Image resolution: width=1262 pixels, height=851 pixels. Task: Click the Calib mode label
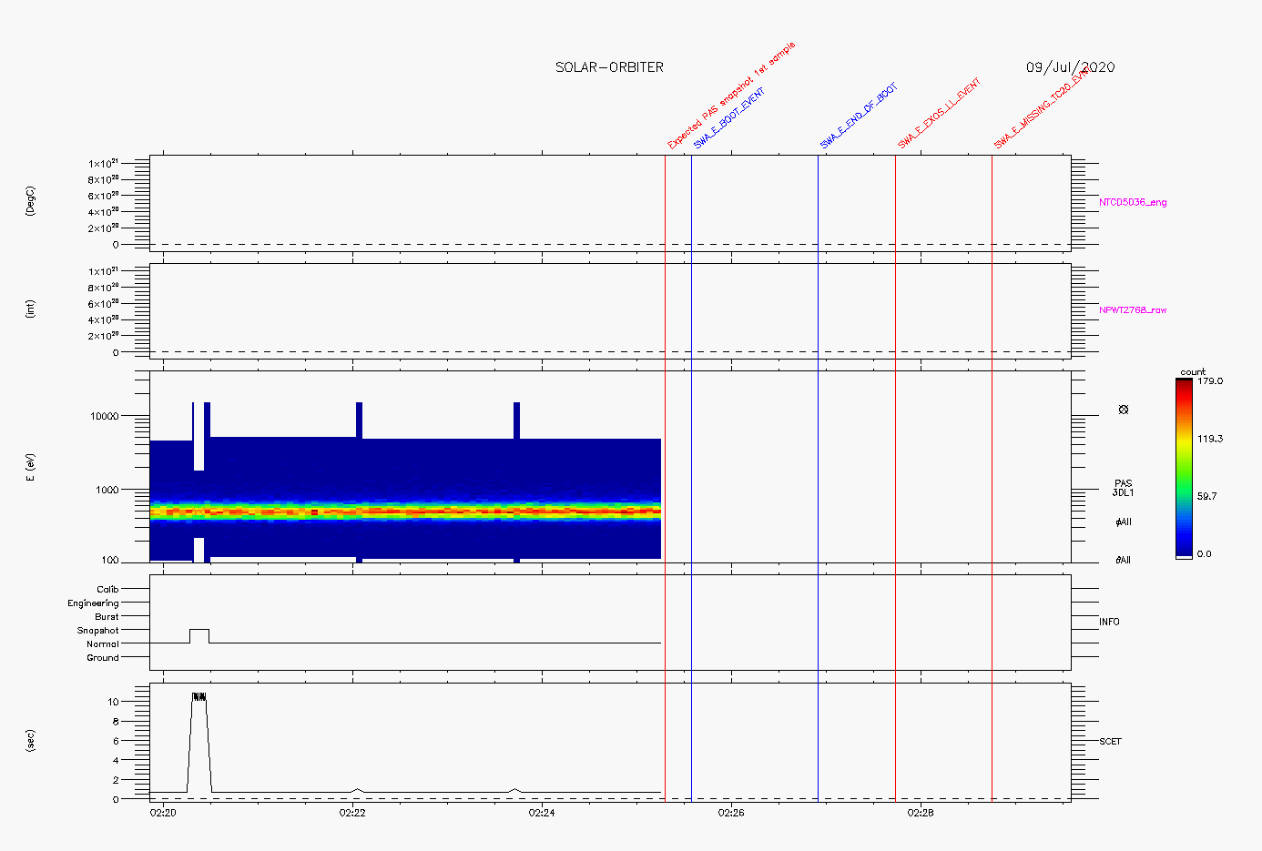(x=107, y=590)
